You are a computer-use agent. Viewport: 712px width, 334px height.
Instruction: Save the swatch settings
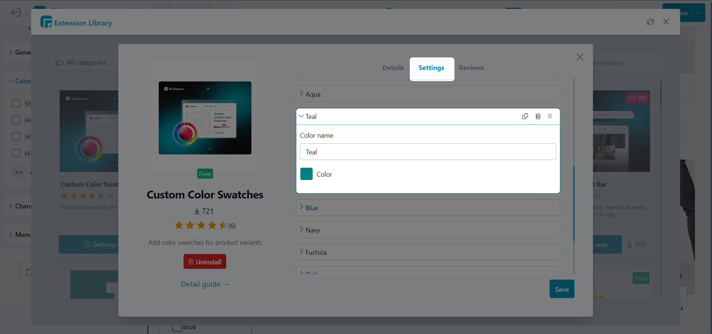(x=562, y=289)
